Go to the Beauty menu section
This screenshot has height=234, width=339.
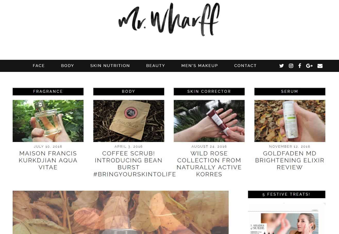coord(155,66)
